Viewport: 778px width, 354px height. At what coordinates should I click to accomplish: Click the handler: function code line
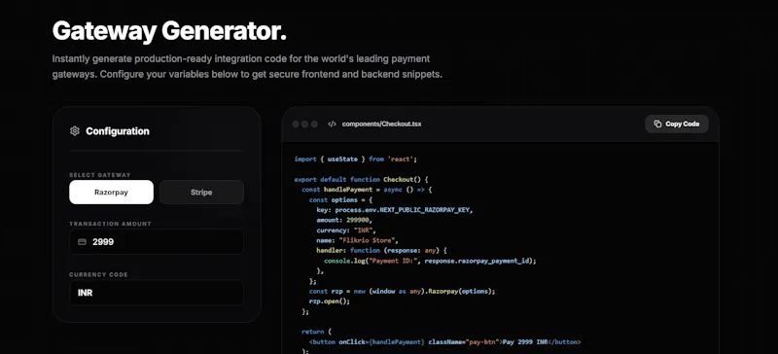point(382,251)
